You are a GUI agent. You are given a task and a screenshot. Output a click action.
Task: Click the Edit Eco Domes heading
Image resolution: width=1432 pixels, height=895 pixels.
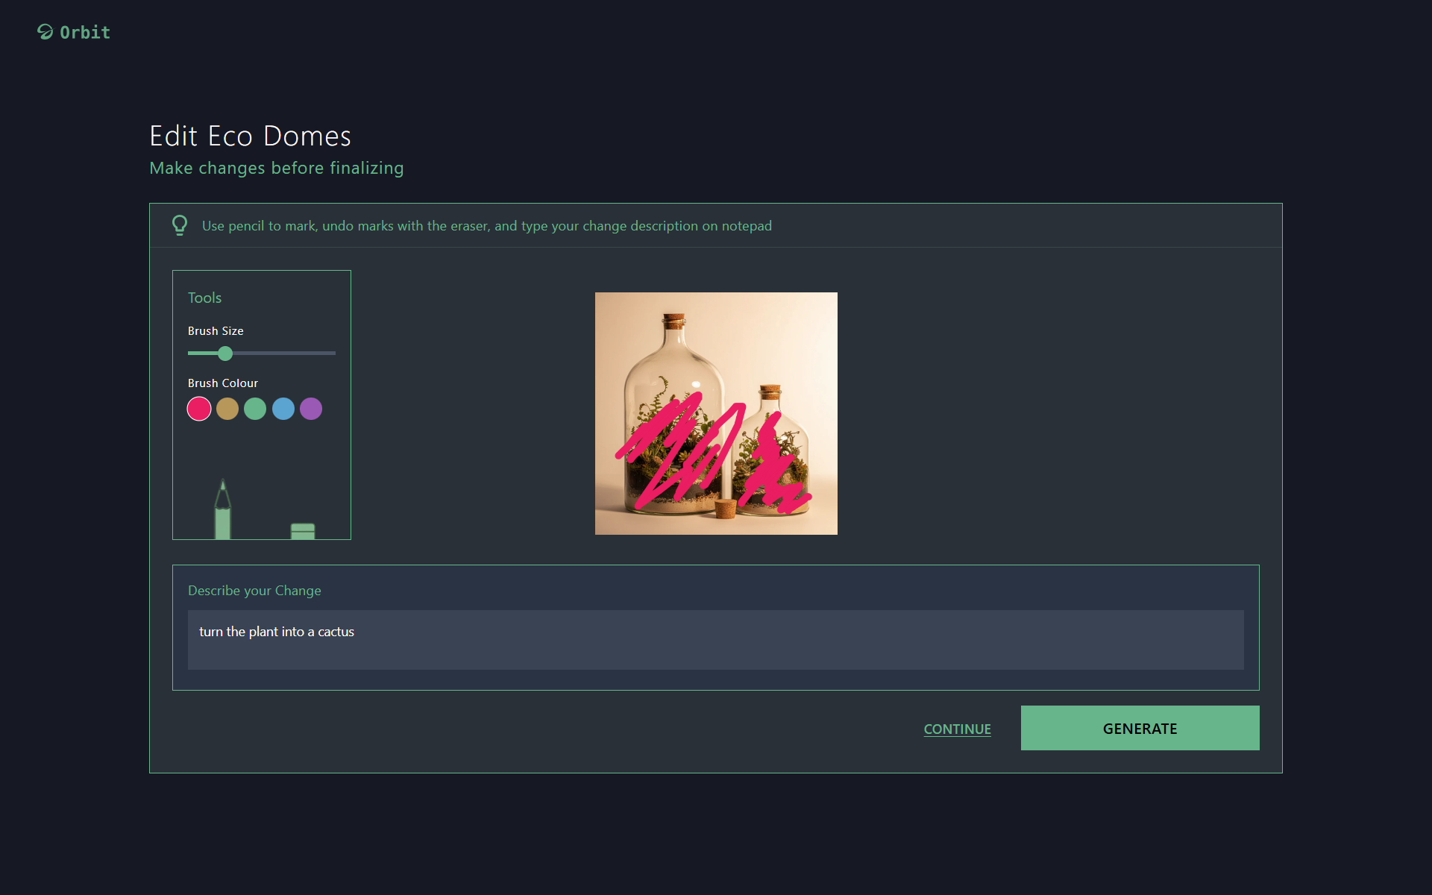[250, 136]
